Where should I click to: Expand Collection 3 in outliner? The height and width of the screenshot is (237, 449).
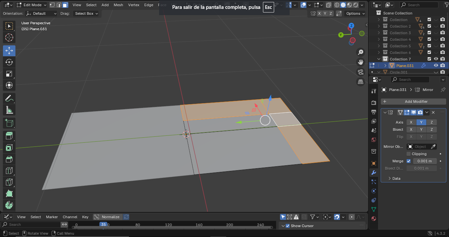click(x=379, y=33)
